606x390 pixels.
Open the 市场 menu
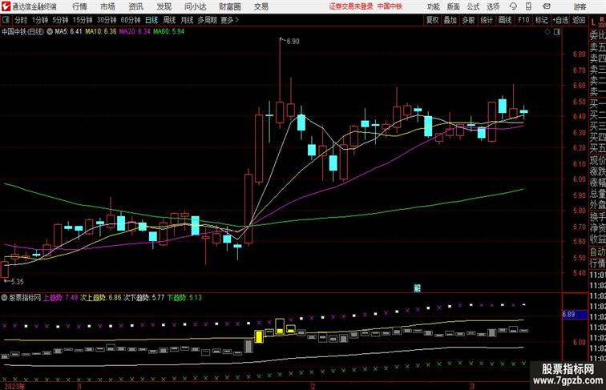(x=107, y=6)
